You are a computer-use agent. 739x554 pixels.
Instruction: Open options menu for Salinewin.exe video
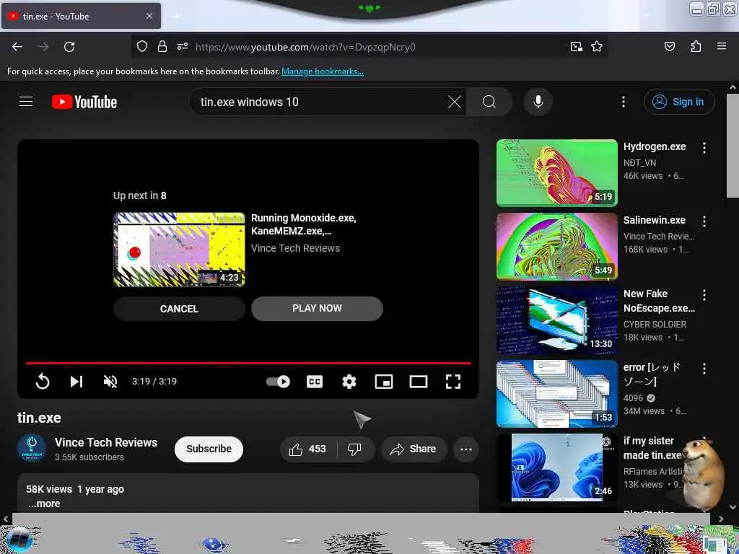(x=704, y=221)
